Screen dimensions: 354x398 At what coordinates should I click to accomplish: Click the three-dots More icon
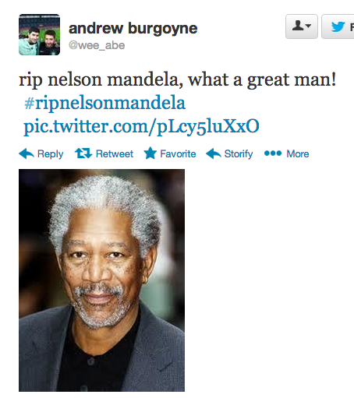coord(273,153)
